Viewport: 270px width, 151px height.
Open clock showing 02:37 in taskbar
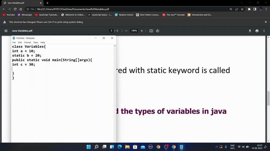pyautogui.click(x=257, y=147)
